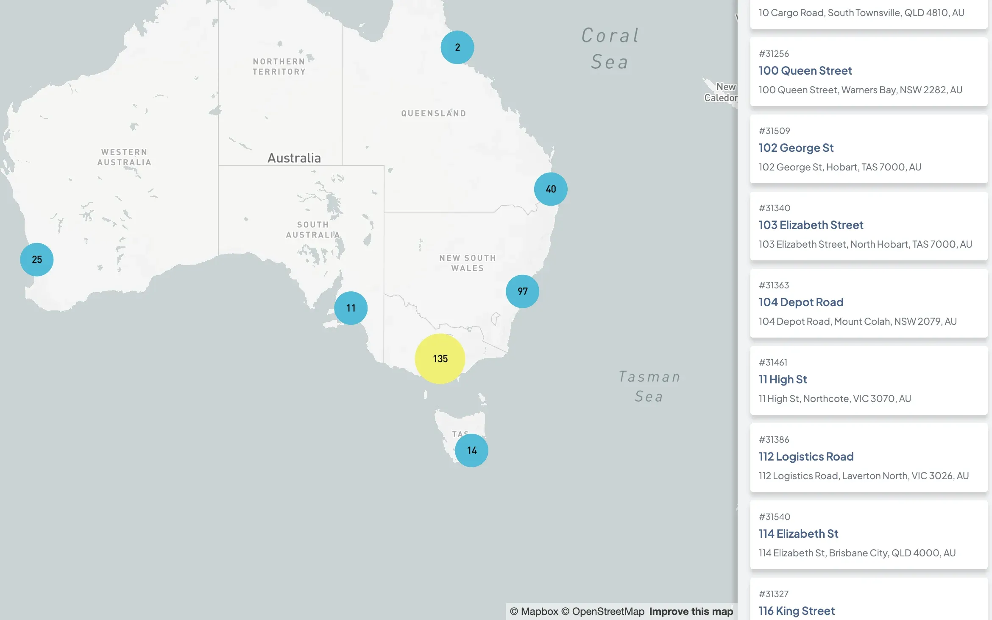Click the ID #31363 label
This screenshot has height=620, width=992.
pyautogui.click(x=774, y=285)
